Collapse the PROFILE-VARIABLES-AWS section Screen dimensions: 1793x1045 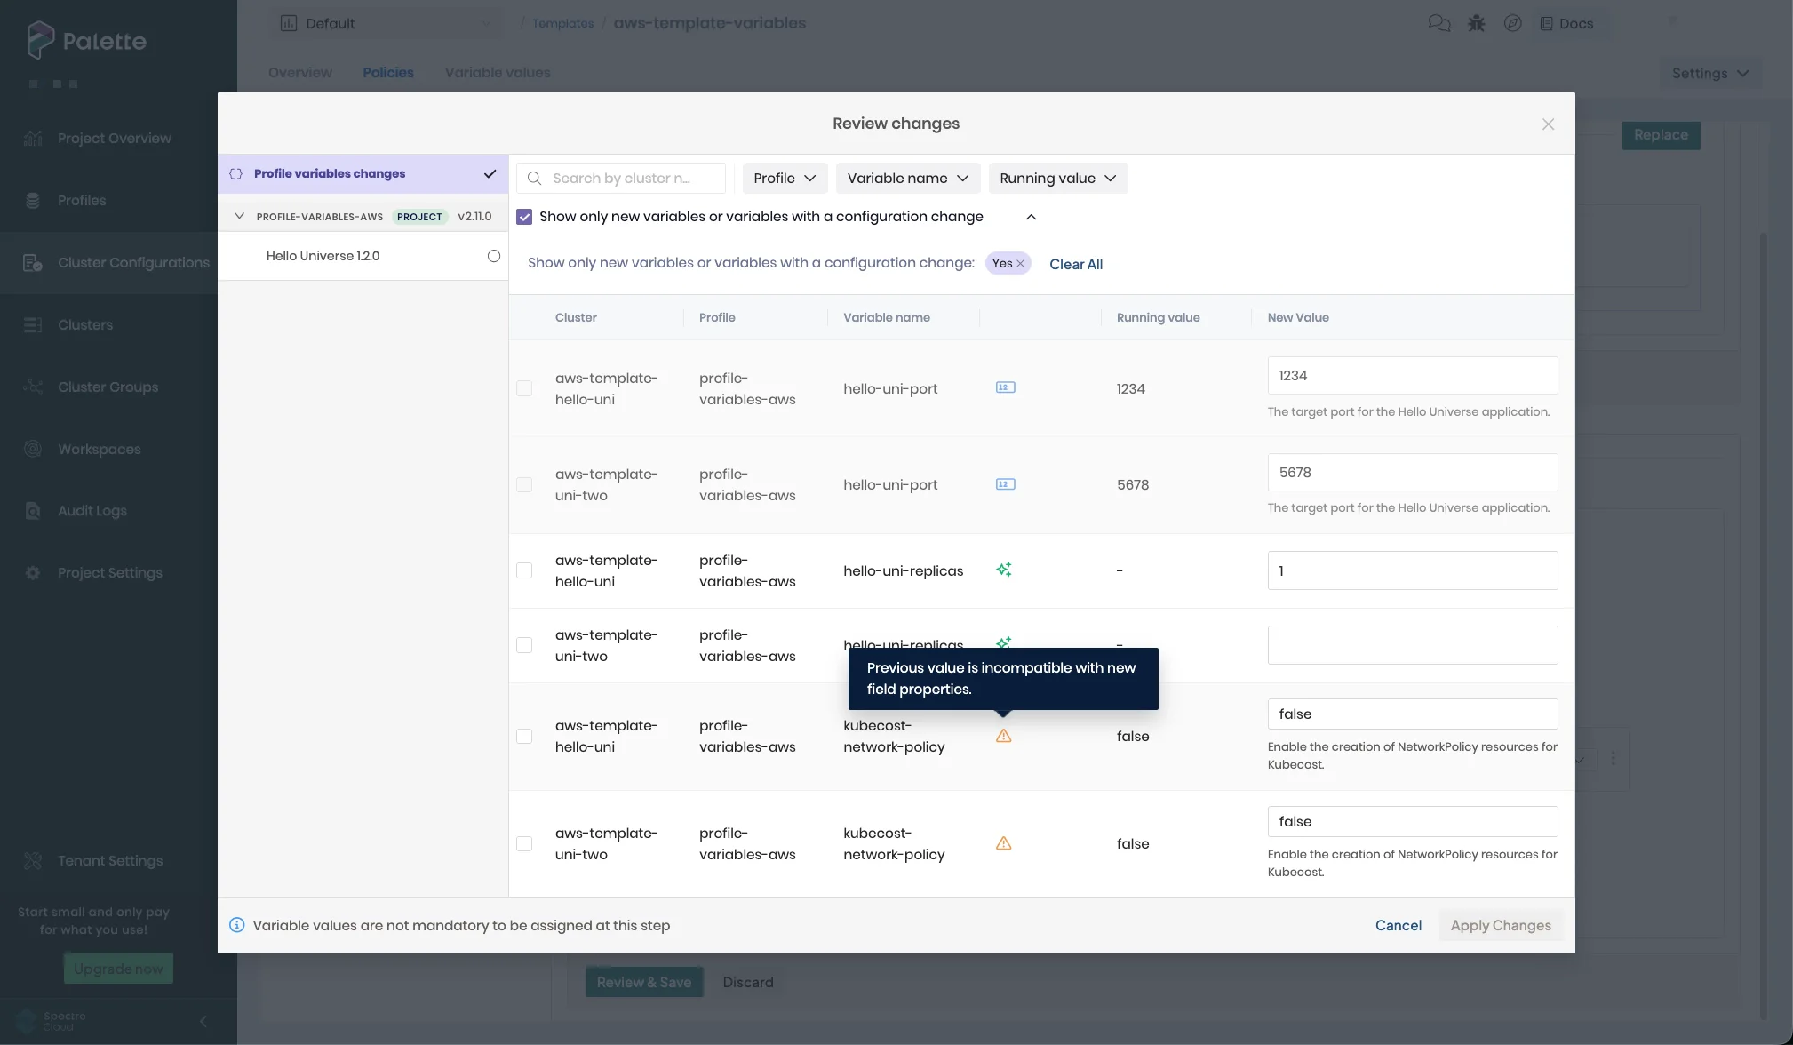(239, 216)
